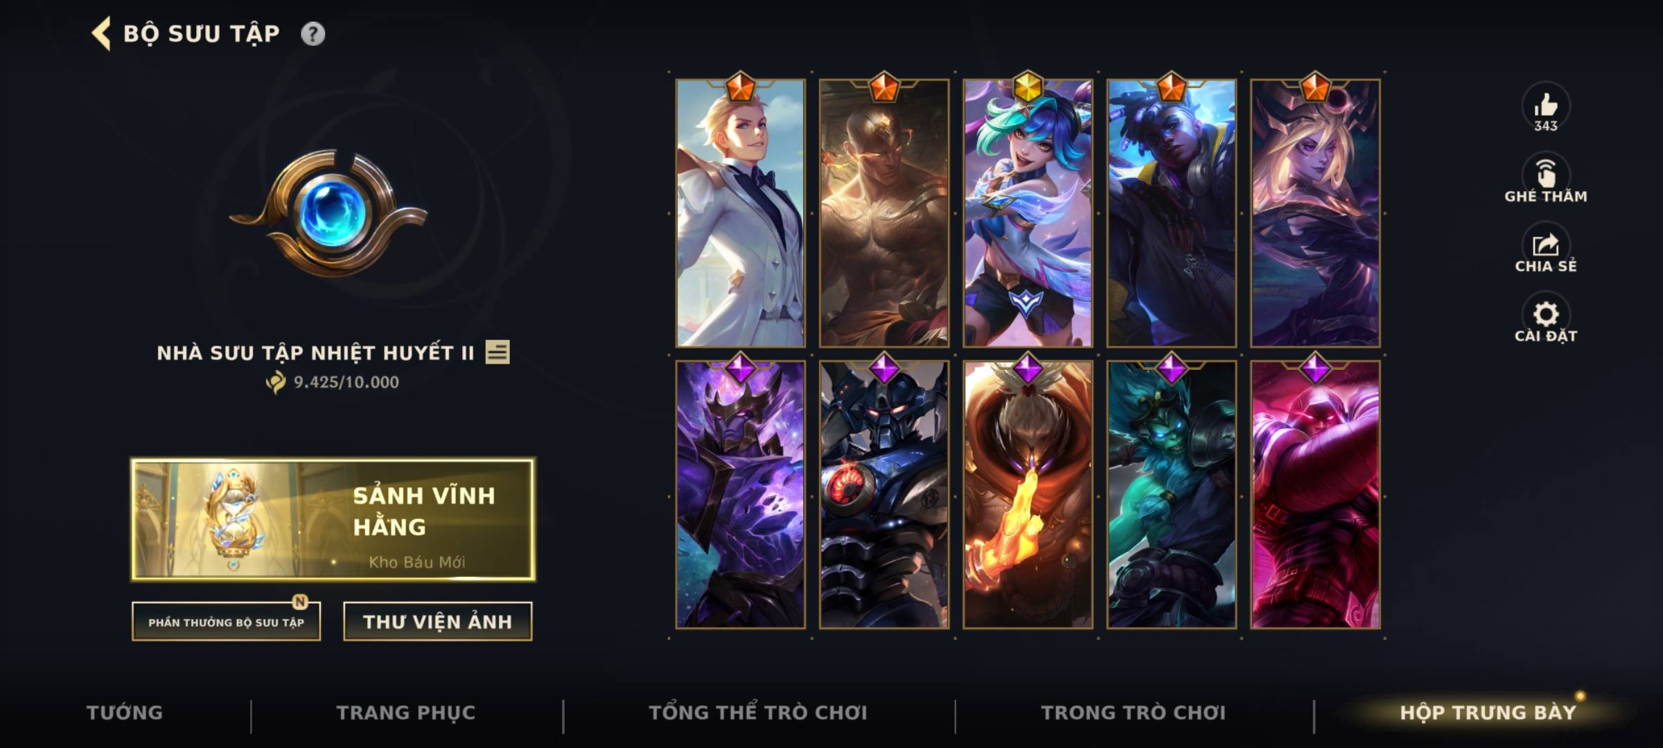Click the blue orb collection emblem
This screenshot has height=748, width=1663.
[328, 214]
